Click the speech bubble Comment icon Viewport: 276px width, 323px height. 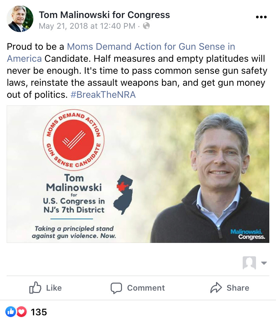coord(116,288)
